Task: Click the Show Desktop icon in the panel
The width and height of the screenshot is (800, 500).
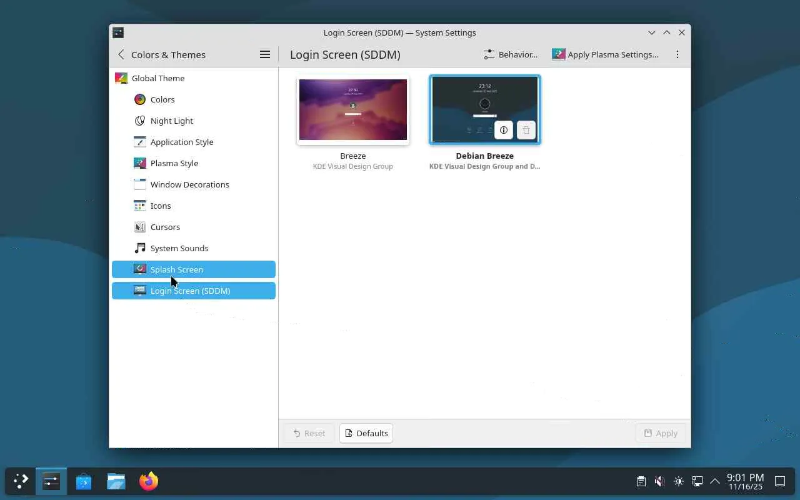Action: pos(780,481)
